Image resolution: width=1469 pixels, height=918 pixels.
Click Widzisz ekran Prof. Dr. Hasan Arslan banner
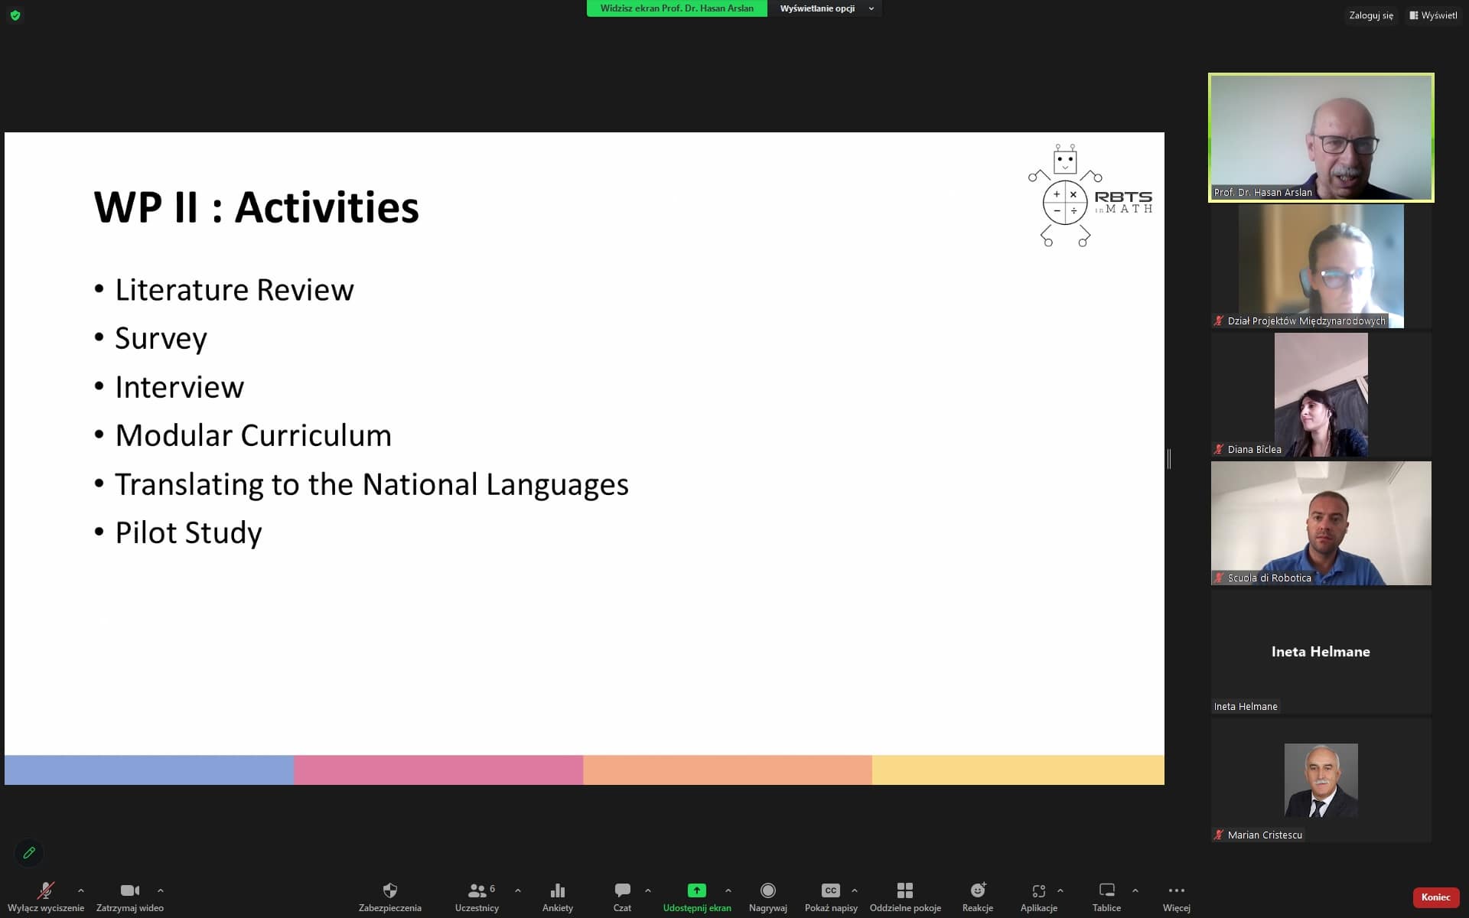tap(677, 8)
